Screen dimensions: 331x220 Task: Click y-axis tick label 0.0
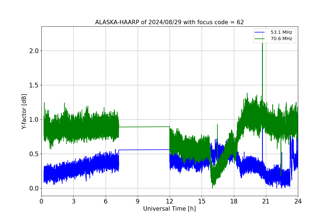point(34,188)
